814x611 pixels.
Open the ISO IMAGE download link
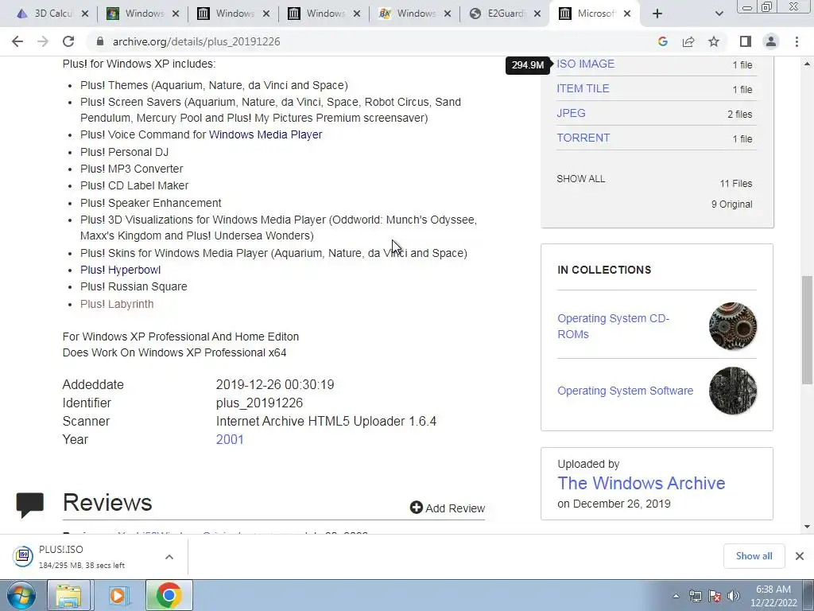coord(586,64)
